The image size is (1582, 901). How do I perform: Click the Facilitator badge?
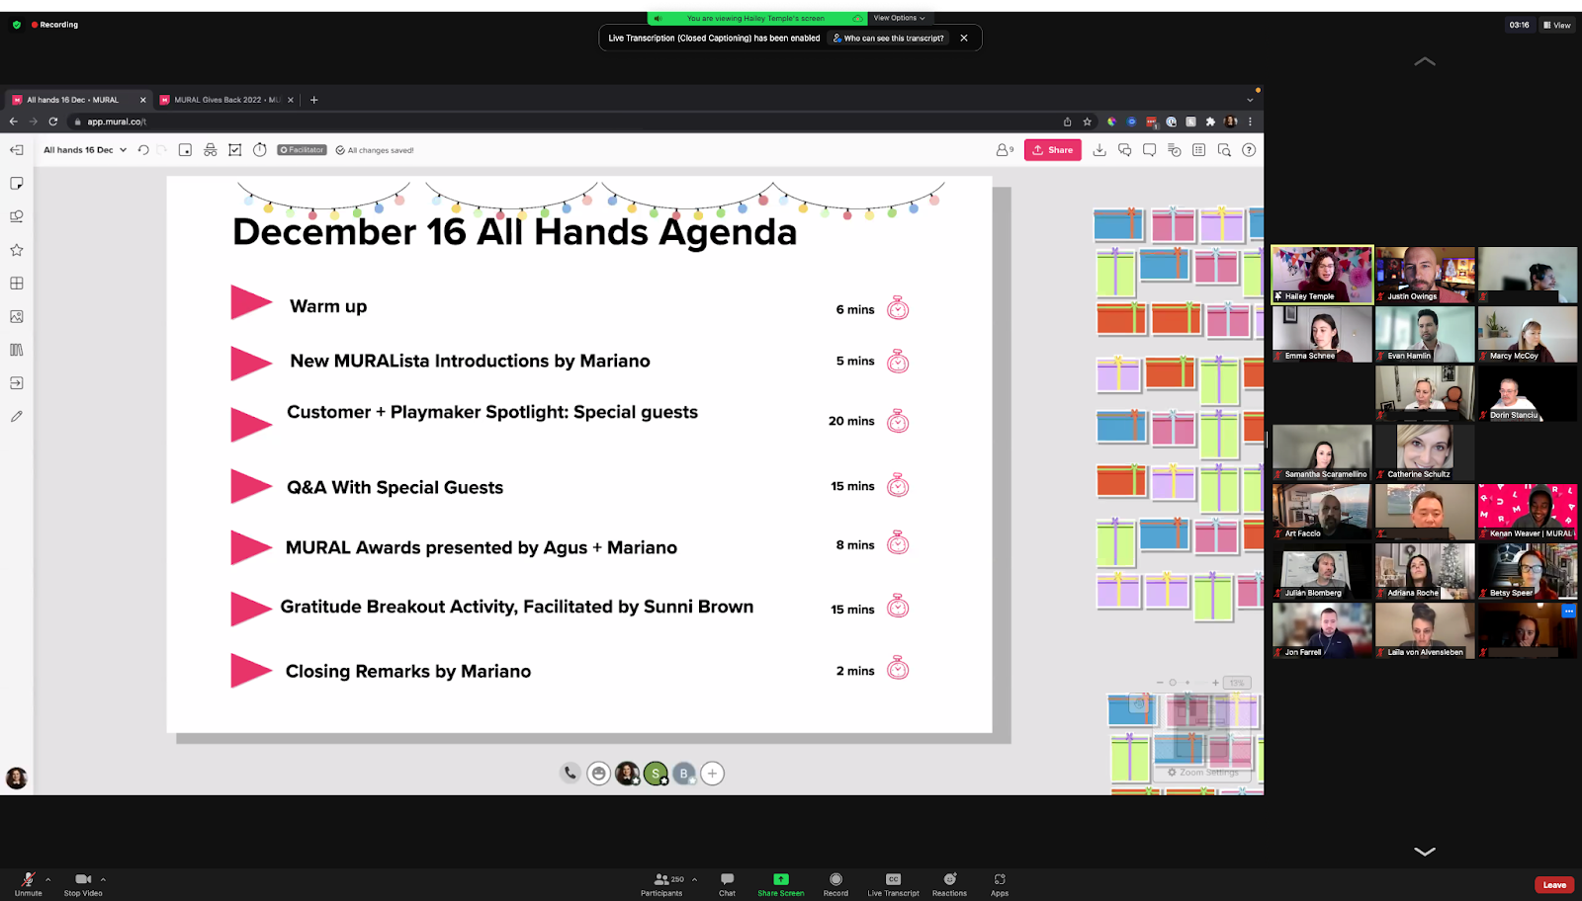point(302,150)
